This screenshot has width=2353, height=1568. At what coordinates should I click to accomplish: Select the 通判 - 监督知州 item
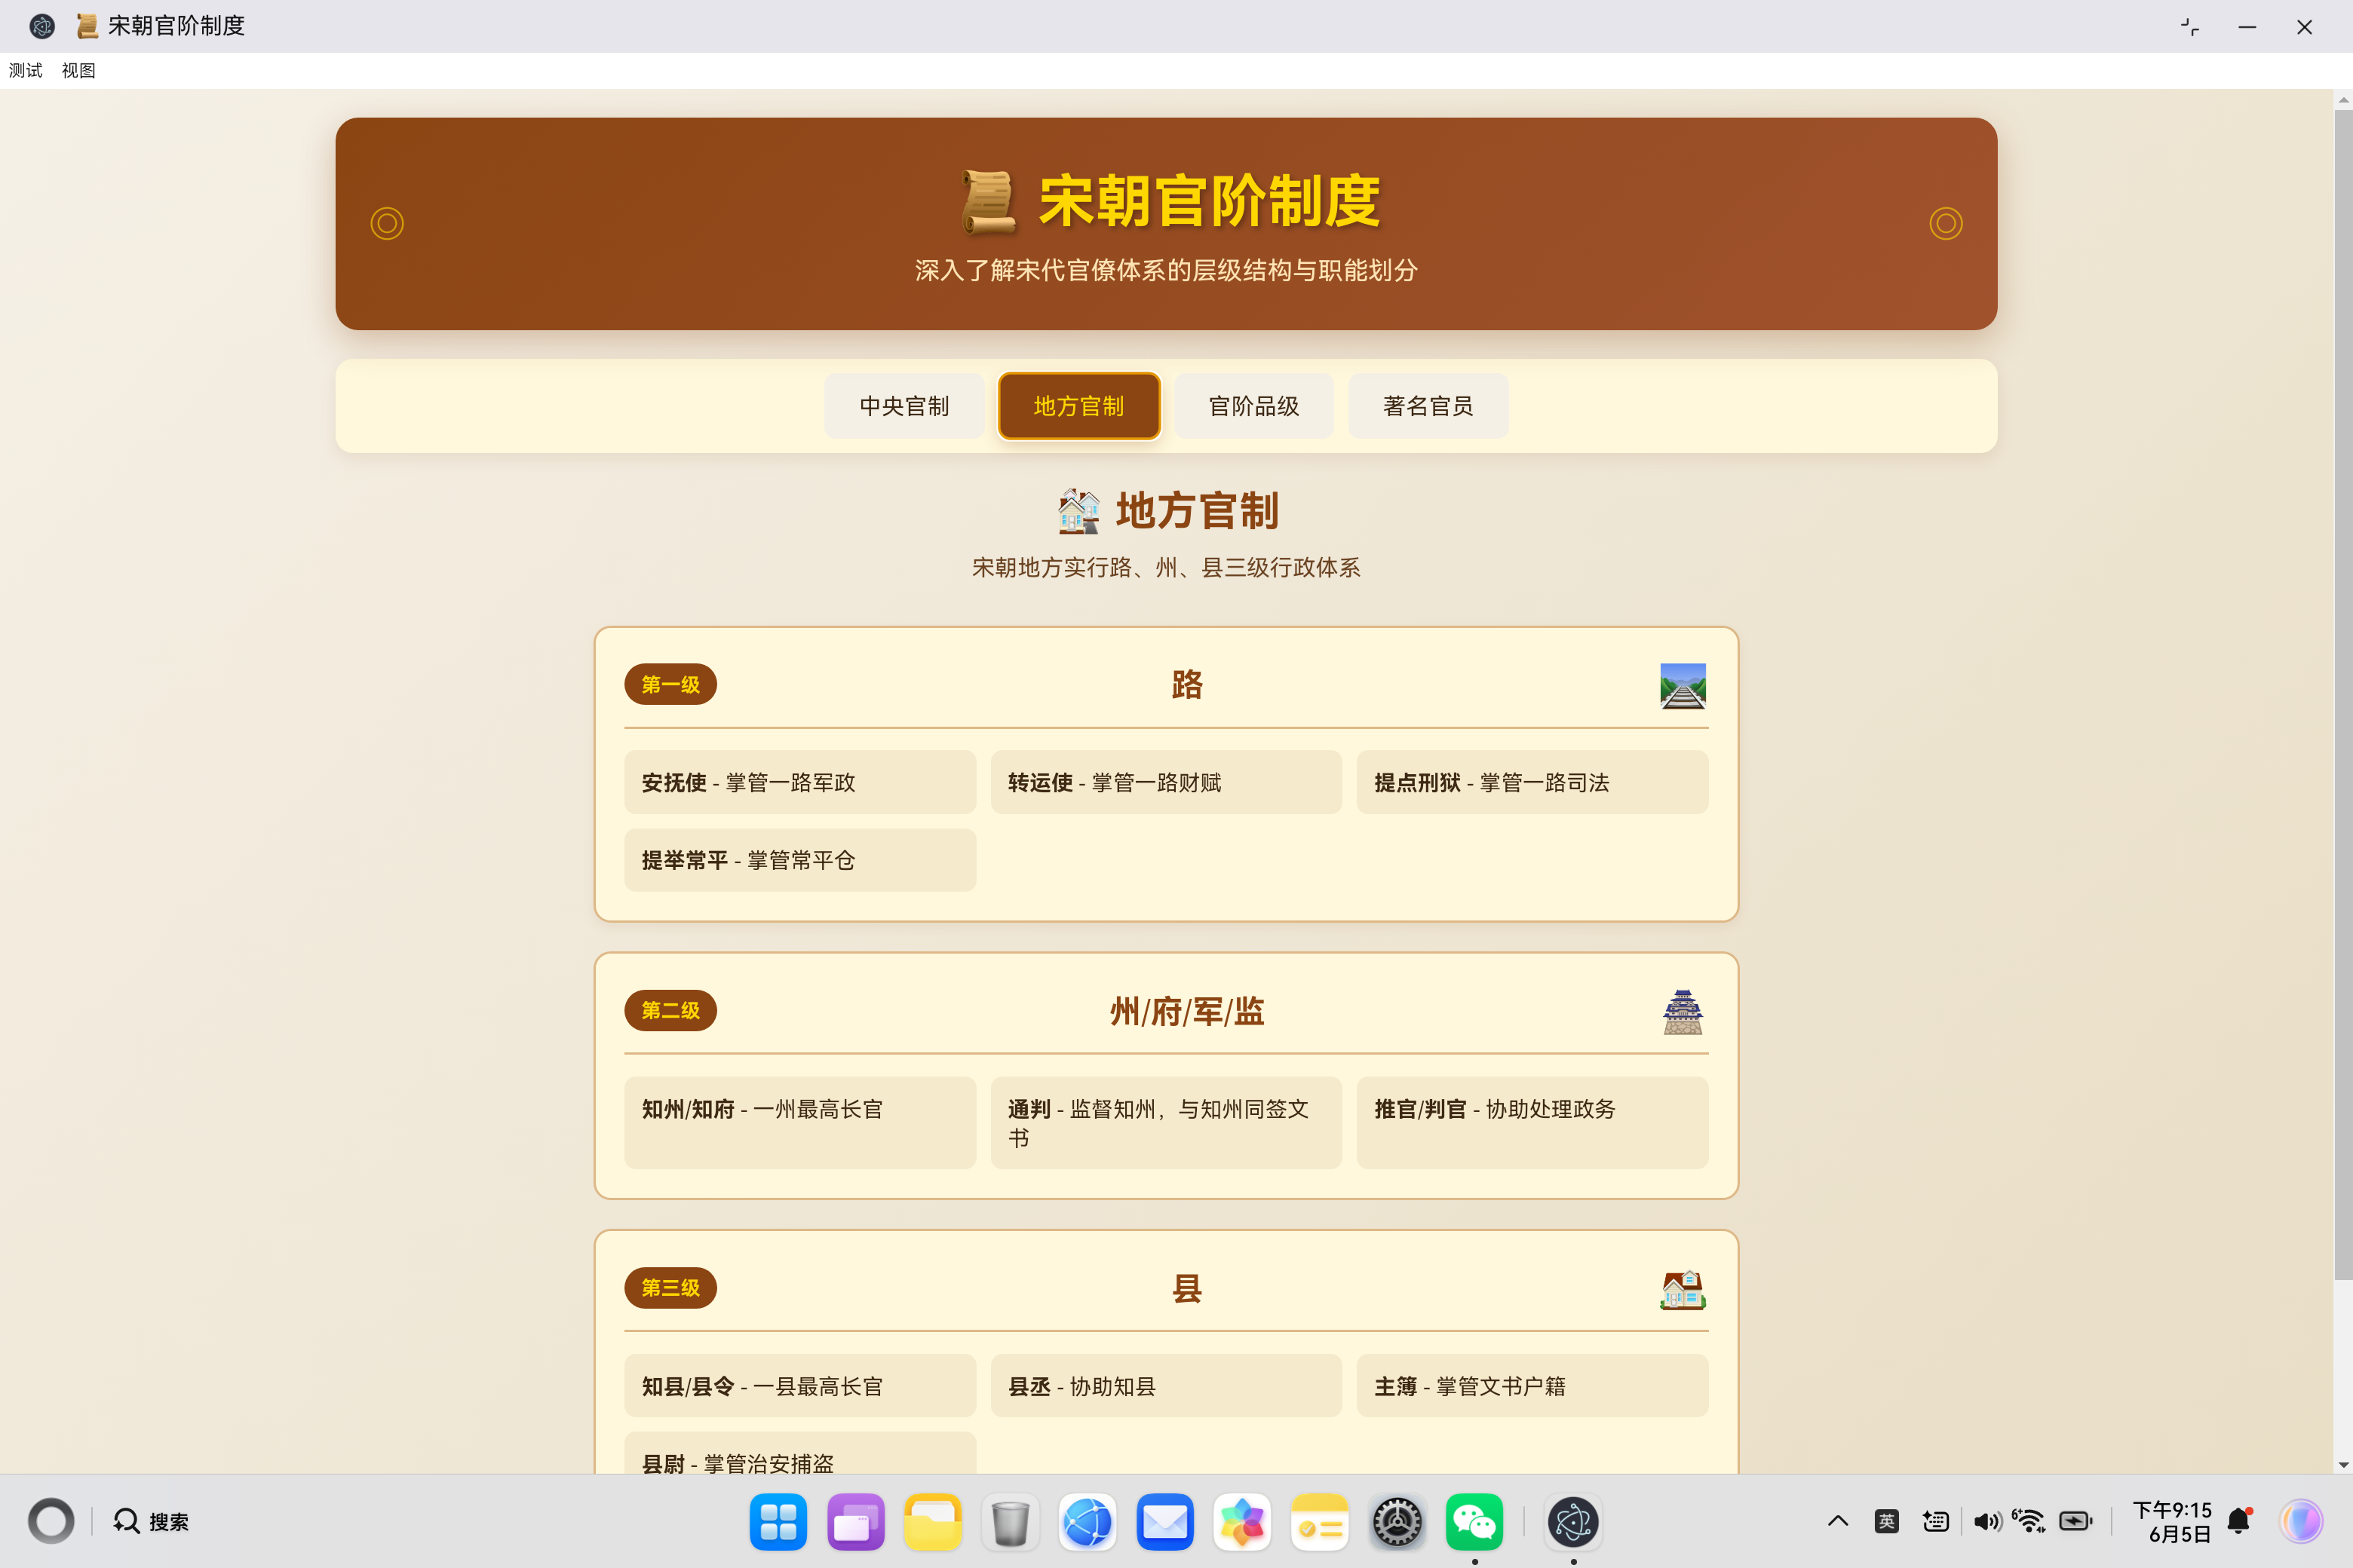(x=1167, y=1123)
